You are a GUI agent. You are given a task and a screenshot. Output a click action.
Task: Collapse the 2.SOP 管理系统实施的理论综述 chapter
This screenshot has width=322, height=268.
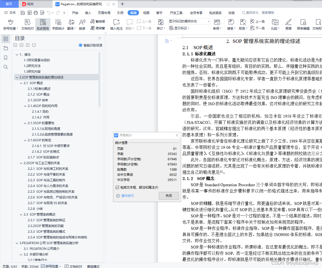pyautogui.click(x=17, y=77)
